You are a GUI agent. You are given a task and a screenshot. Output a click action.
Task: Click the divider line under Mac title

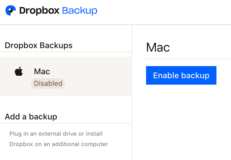(189, 59)
